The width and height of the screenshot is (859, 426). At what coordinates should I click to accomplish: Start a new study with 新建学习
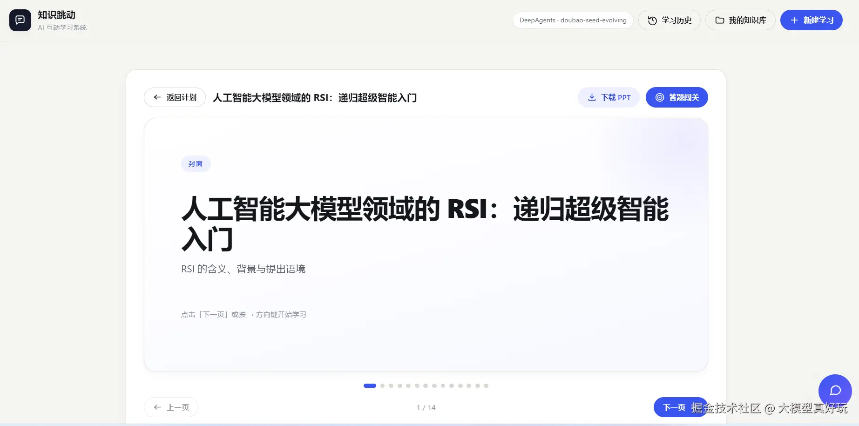pyautogui.click(x=812, y=20)
